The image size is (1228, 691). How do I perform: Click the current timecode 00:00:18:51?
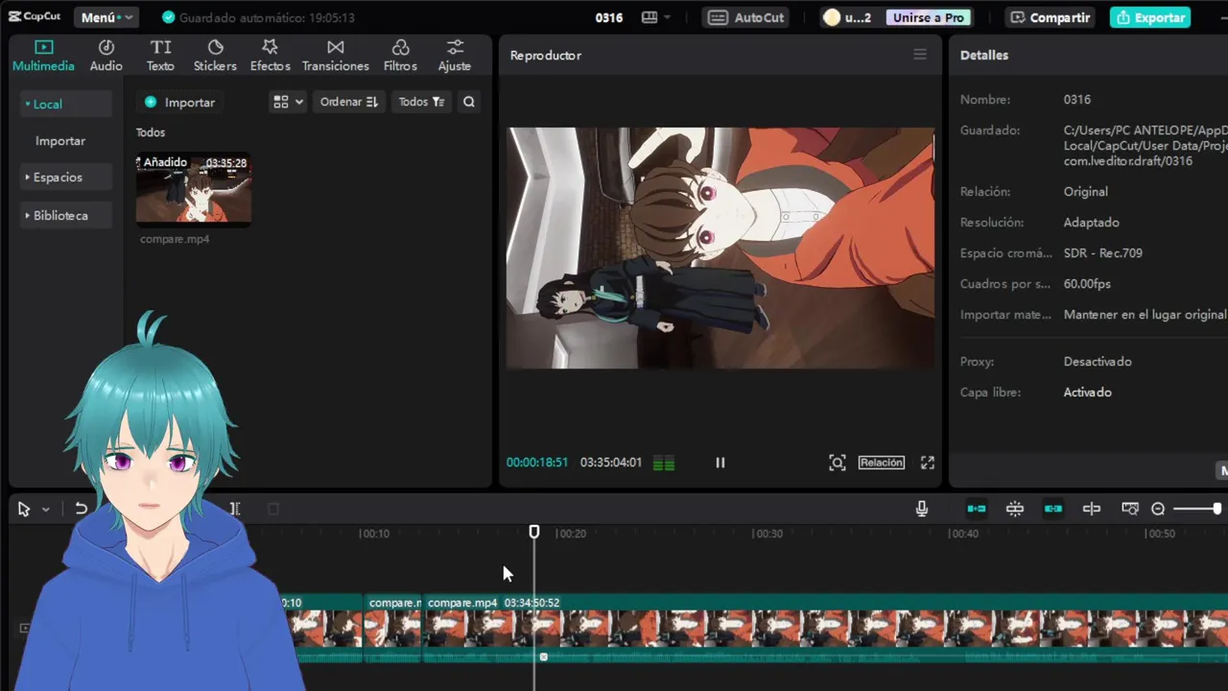click(537, 463)
